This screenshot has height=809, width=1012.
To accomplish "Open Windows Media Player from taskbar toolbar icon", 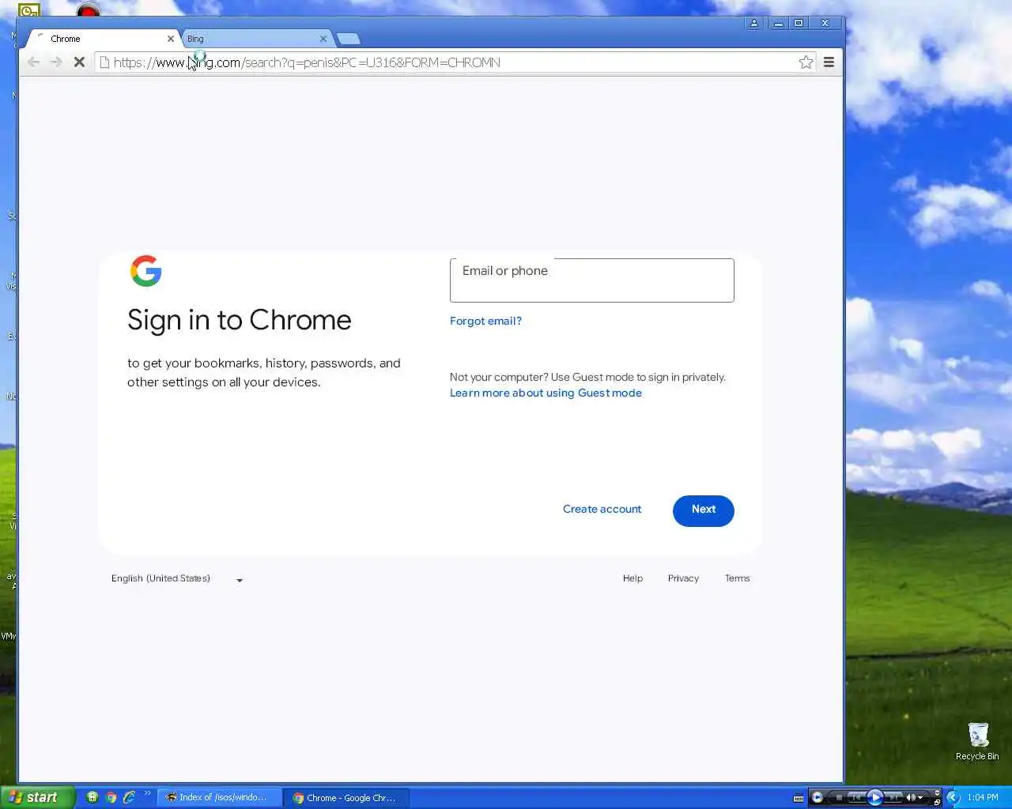I will point(818,797).
